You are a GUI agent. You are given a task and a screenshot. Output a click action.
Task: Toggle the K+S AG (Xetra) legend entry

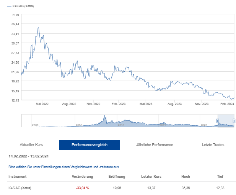(21, 6)
